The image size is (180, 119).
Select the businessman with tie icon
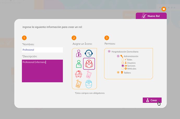[79, 53]
